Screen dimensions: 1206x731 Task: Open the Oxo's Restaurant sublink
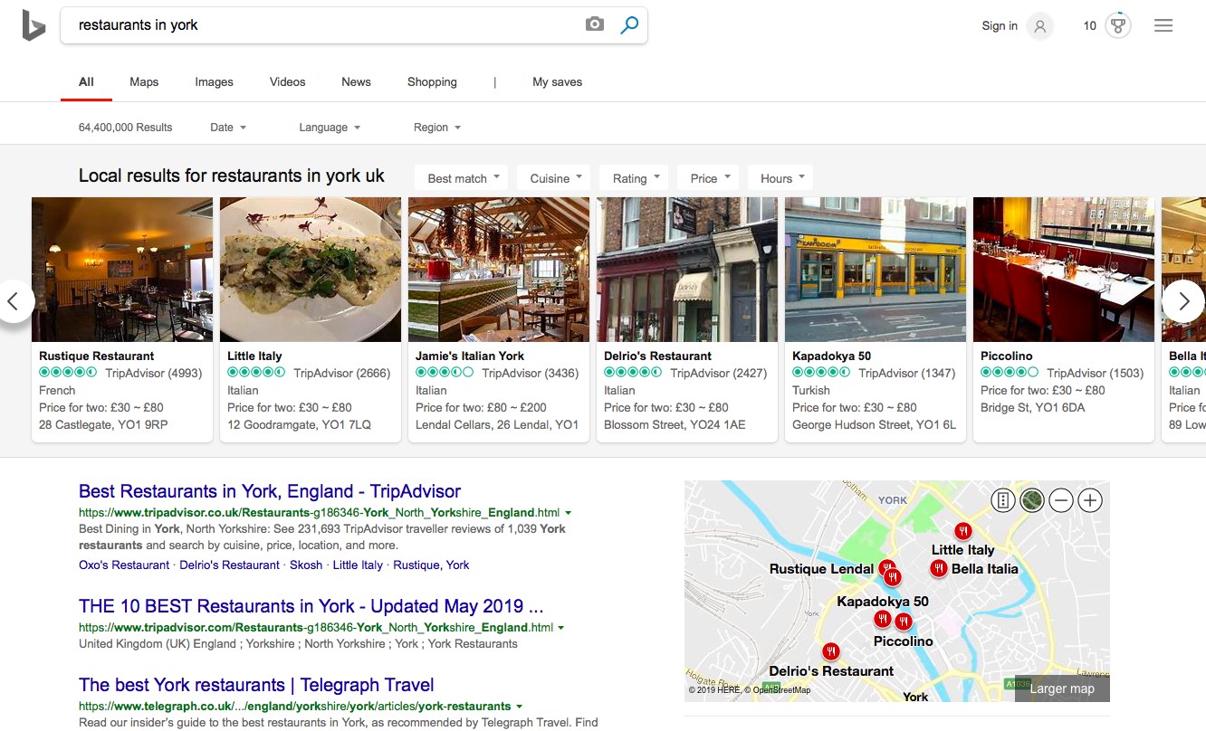pyautogui.click(x=124, y=565)
